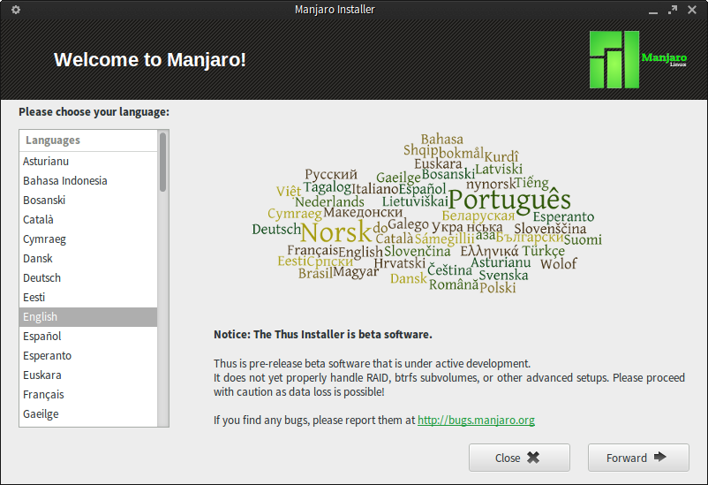Screen dimensions: 708x485
Task: Click the Languages column header
Action: (88, 140)
